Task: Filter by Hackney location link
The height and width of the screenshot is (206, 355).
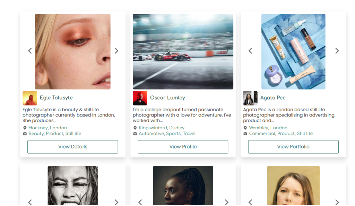Action: tap(38, 128)
